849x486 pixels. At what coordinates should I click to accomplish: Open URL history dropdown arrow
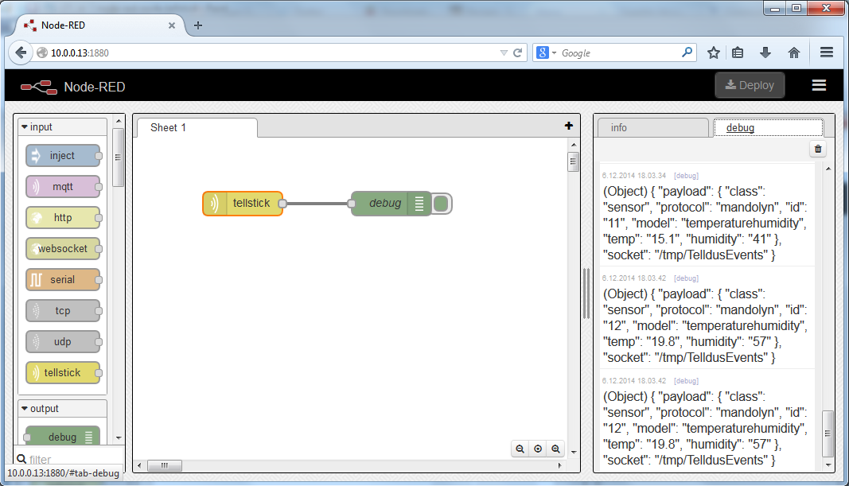point(504,52)
